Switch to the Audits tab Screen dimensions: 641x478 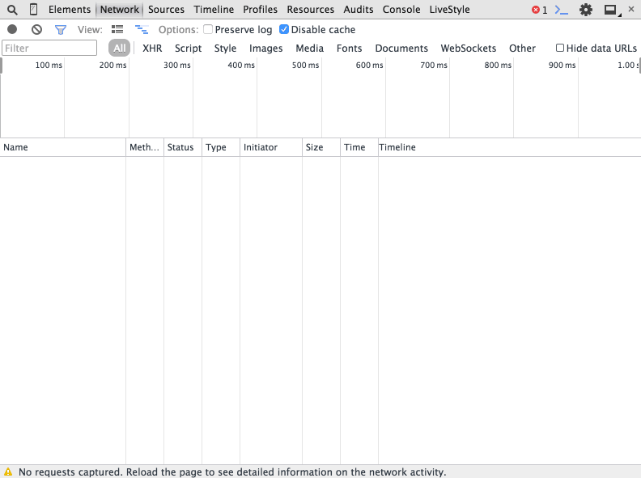[x=358, y=10]
